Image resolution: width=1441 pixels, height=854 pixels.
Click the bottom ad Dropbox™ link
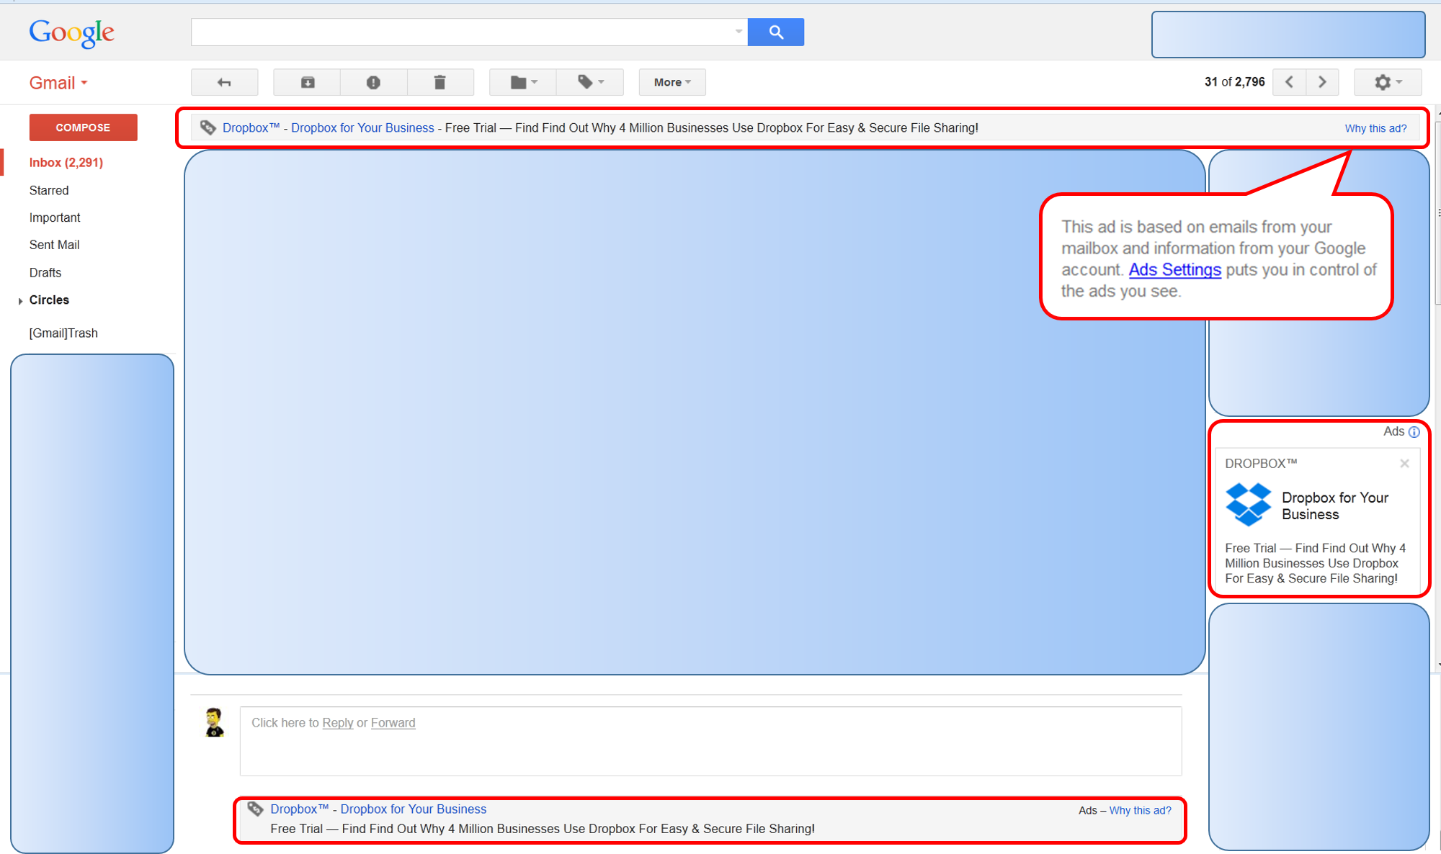[x=299, y=809]
